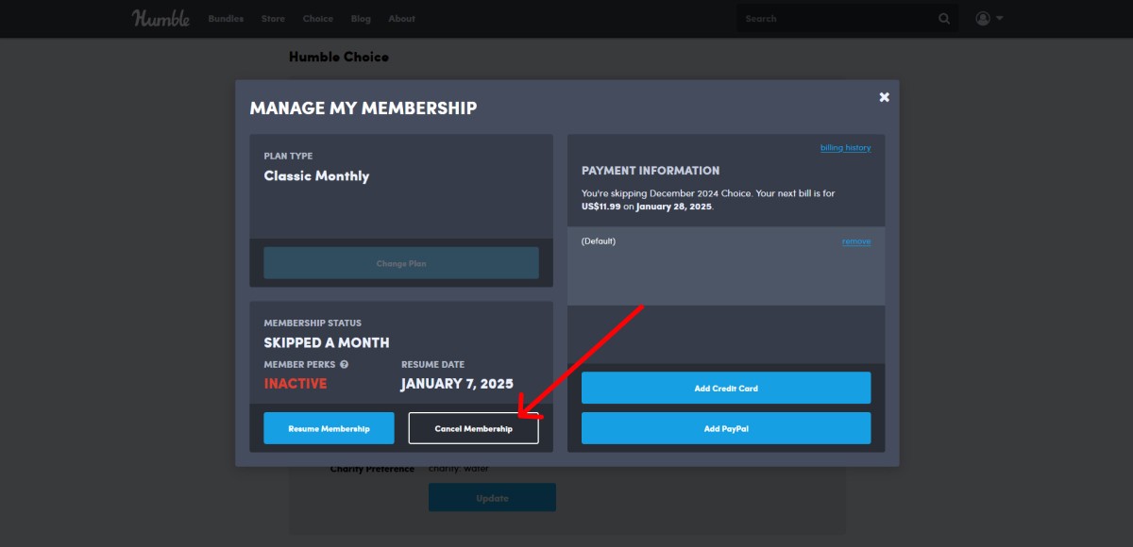The image size is (1133, 547).
Task: Click the 'SKIPPED A MONTH' status text
Action: coord(327,342)
